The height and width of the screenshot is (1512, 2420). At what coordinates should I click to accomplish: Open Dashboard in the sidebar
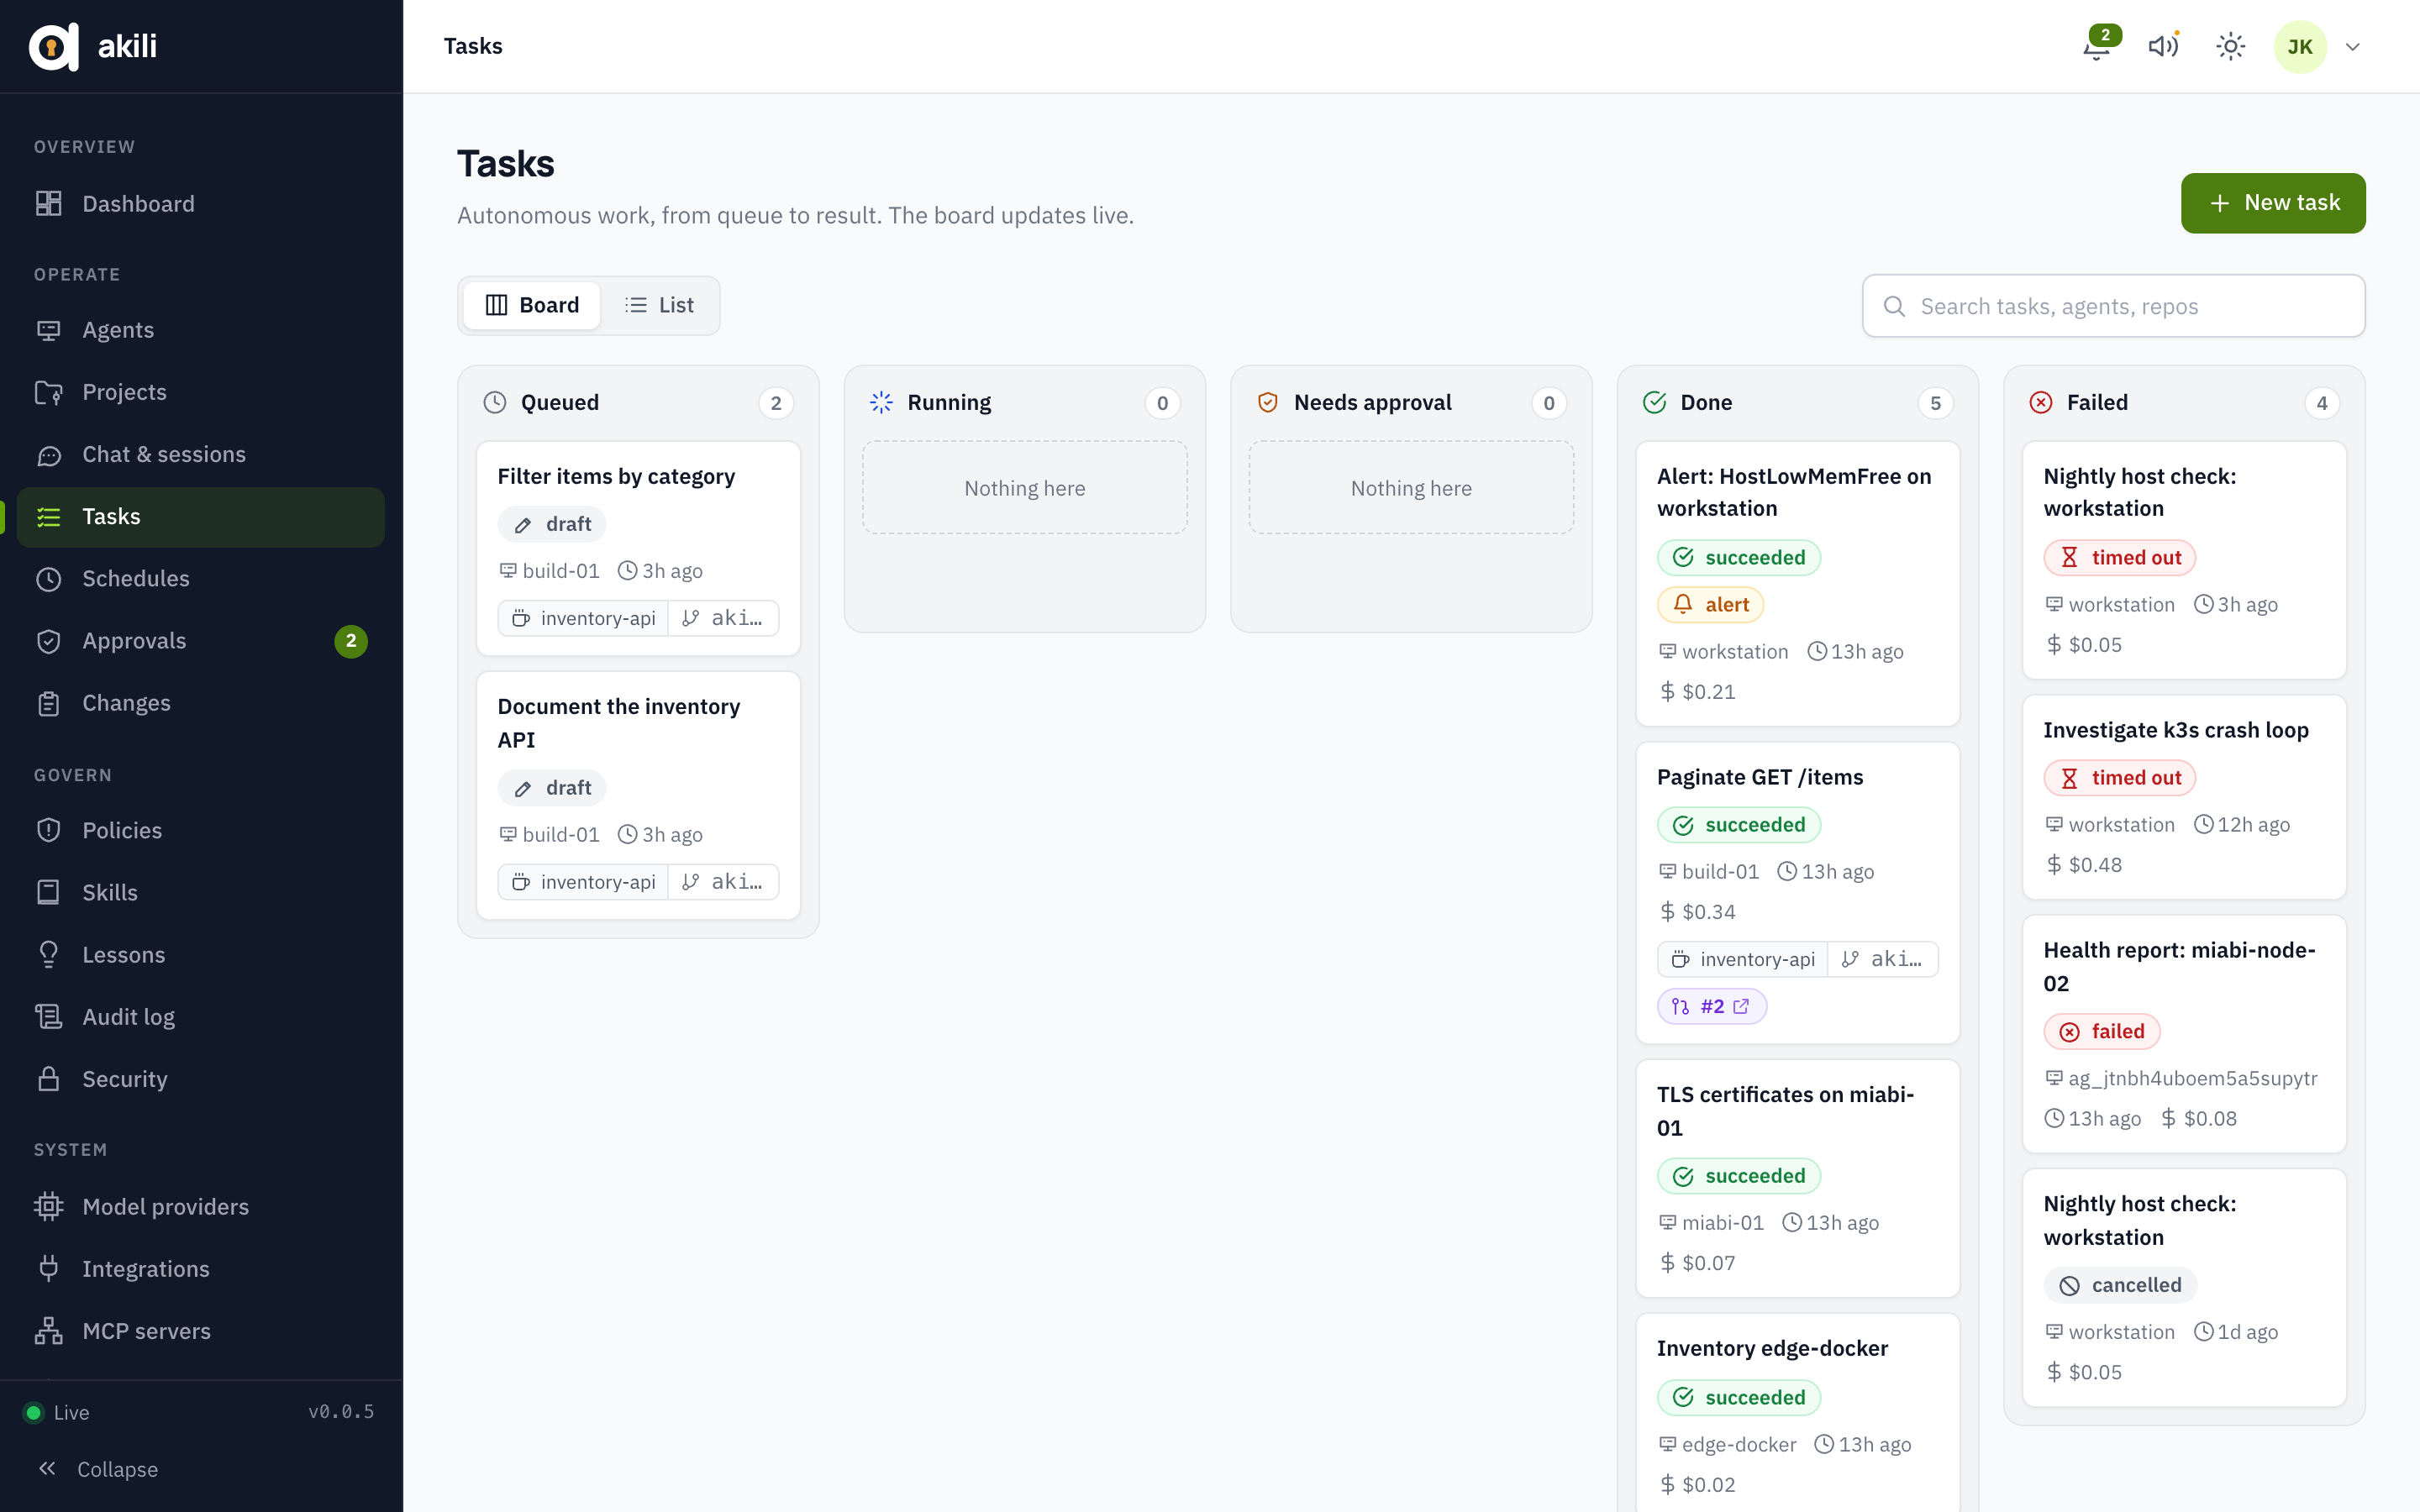tap(201, 204)
